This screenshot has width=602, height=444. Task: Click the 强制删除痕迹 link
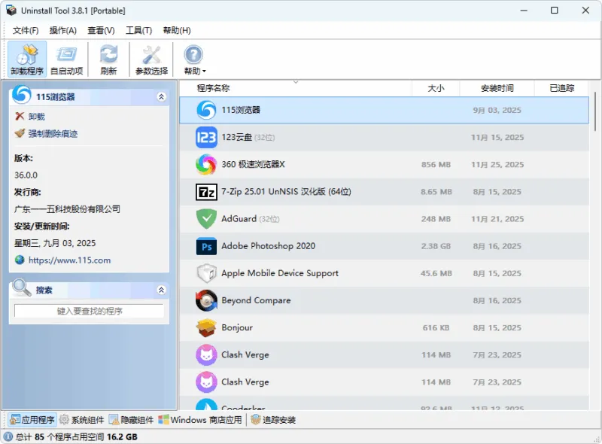(53, 134)
